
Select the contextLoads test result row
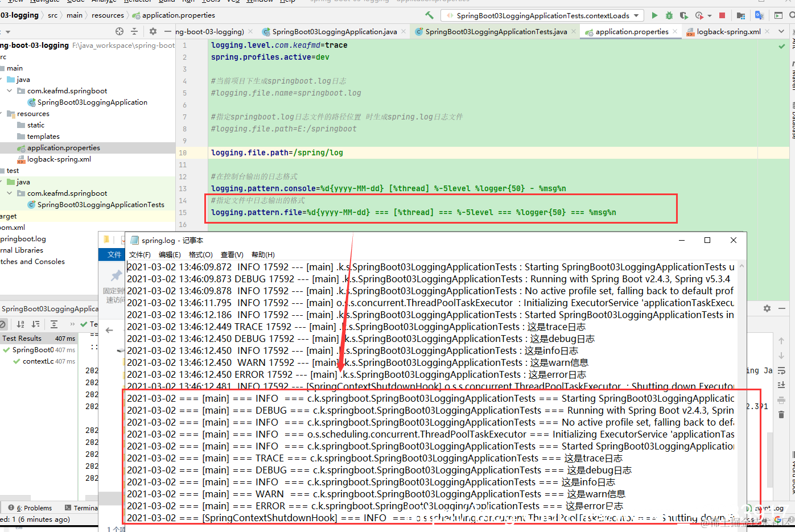(38, 361)
